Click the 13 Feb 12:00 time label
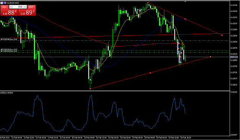This screenshot has width=240, height=140. tap(174, 138)
